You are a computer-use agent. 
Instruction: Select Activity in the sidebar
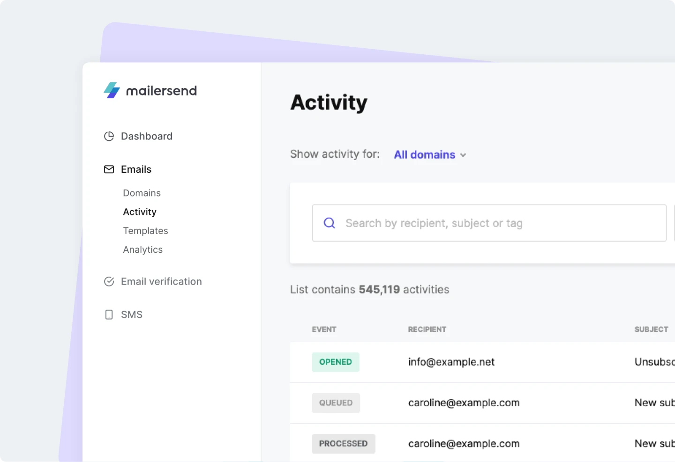point(140,212)
